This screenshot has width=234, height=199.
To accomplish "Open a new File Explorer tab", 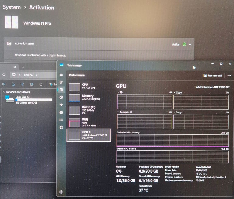I will tap(23, 67).
